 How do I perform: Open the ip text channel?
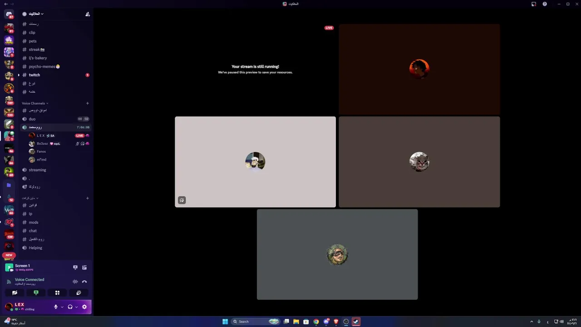click(x=55, y=214)
